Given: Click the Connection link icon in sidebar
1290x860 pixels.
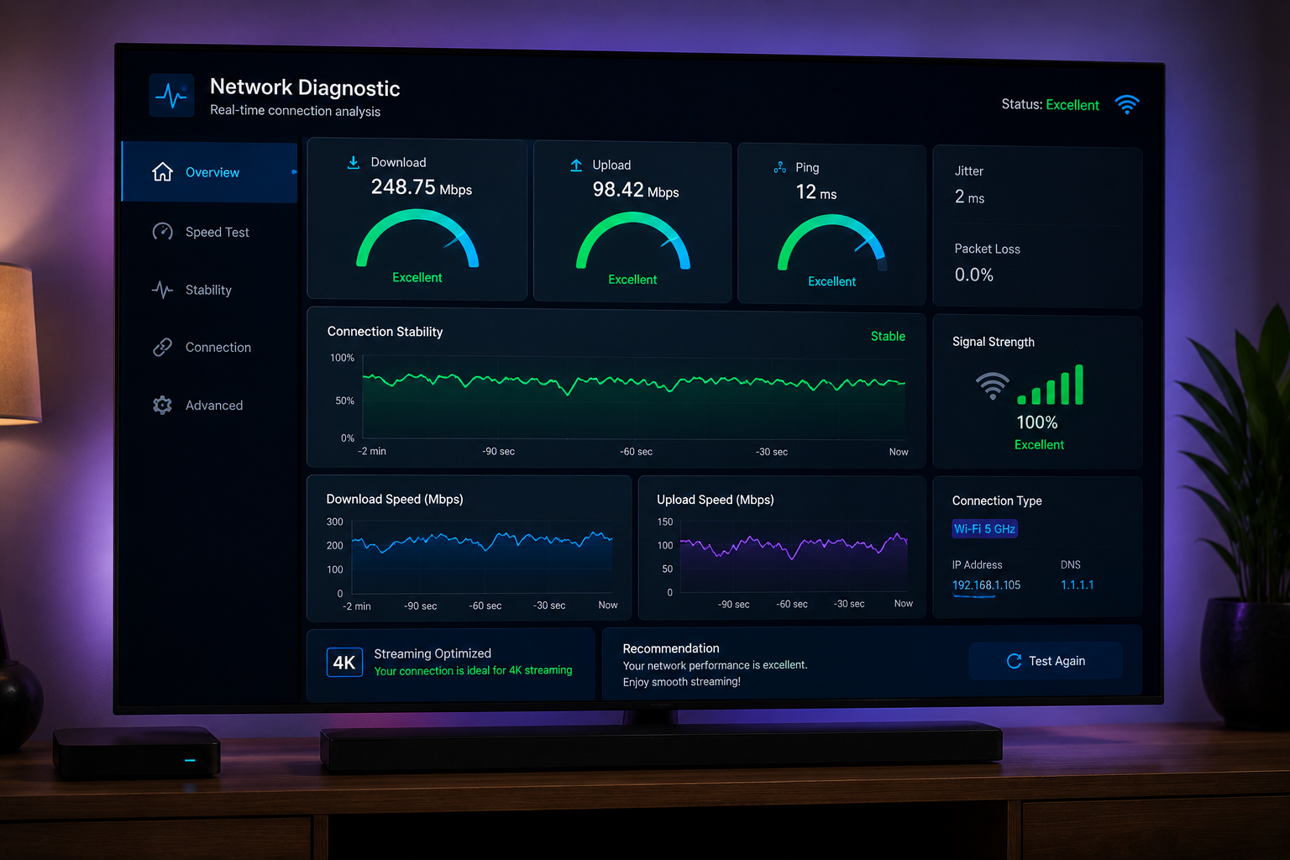Looking at the screenshot, I should coord(163,347).
